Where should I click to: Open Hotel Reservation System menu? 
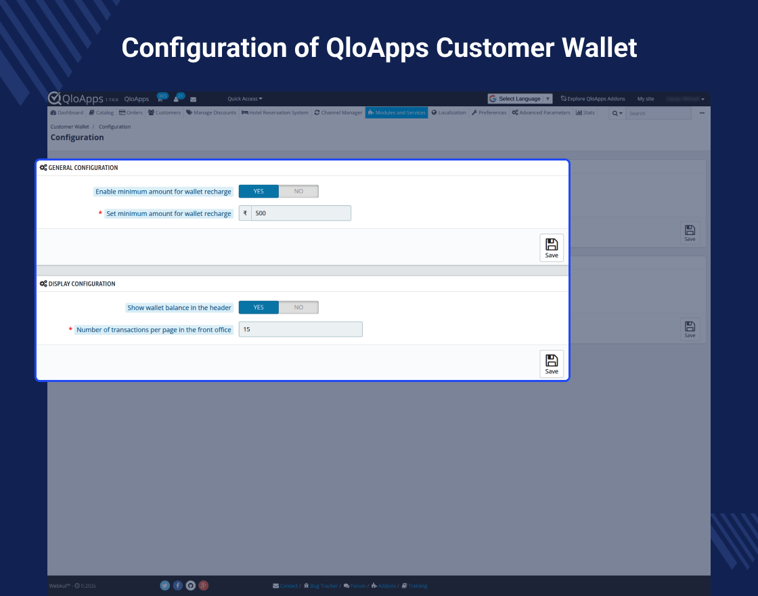pyautogui.click(x=275, y=112)
